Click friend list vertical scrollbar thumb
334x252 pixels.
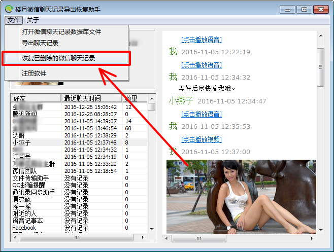(152, 106)
